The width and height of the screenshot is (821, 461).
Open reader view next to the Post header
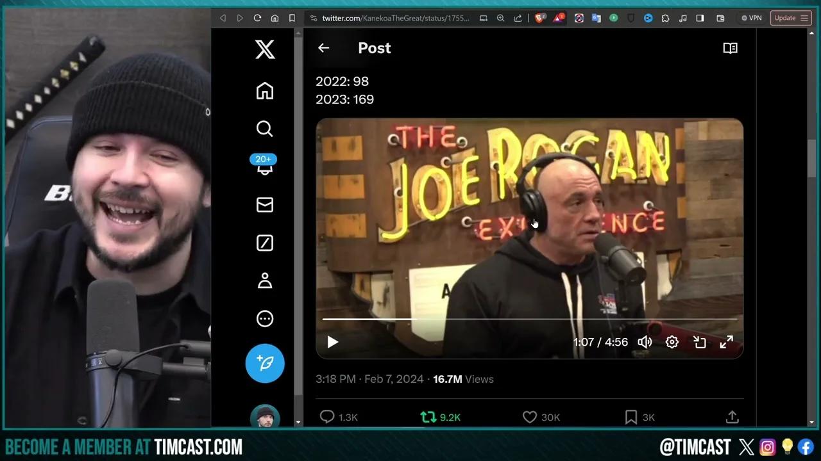point(730,48)
